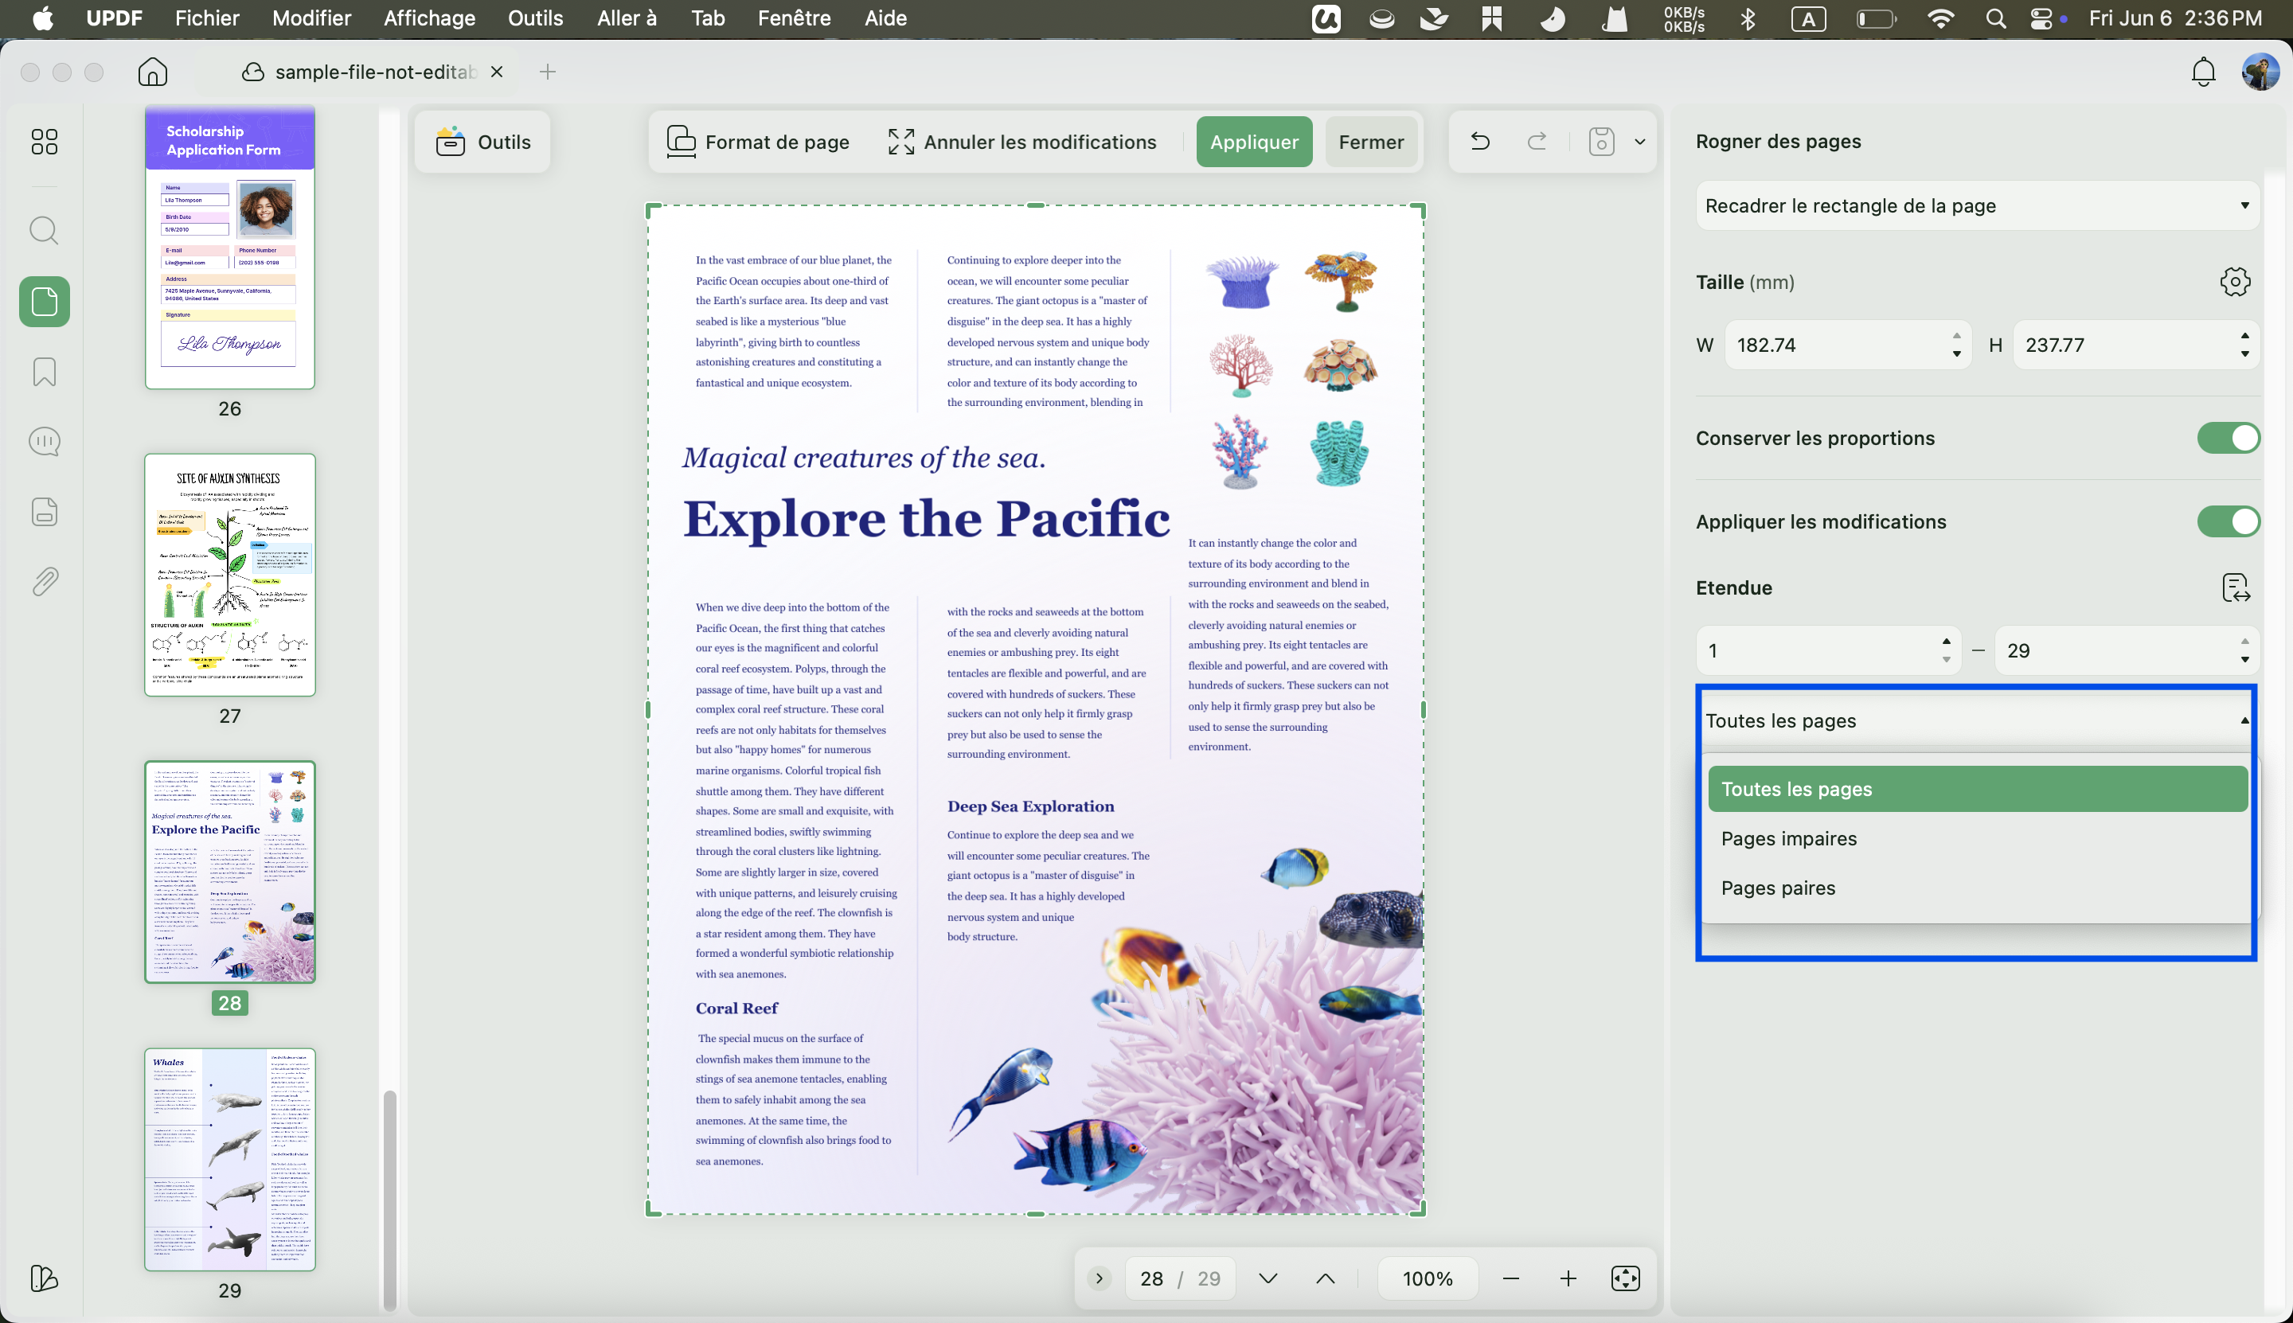This screenshot has height=1323, width=2293.
Task: Open the attachments paperclip icon
Action: pyautogui.click(x=44, y=582)
